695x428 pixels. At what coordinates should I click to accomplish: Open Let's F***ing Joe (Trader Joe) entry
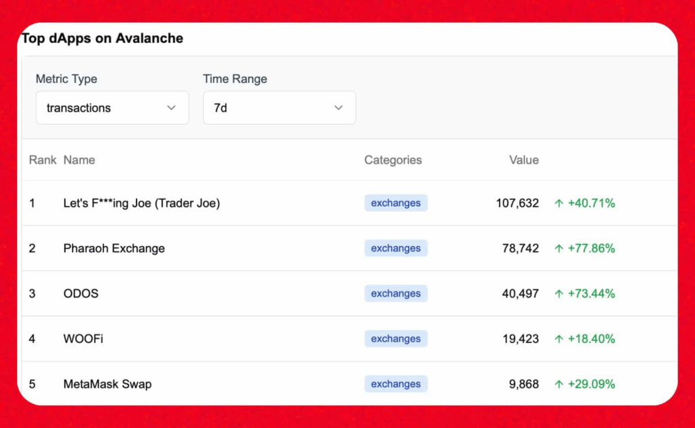pos(141,203)
